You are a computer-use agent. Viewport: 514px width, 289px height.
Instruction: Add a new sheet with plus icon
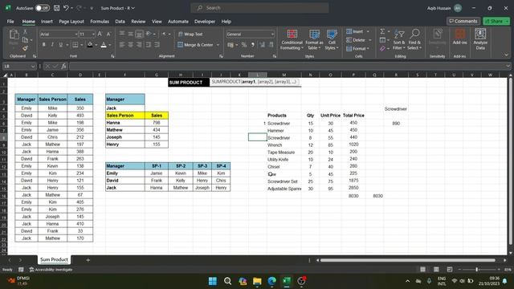pyautogui.click(x=88, y=260)
